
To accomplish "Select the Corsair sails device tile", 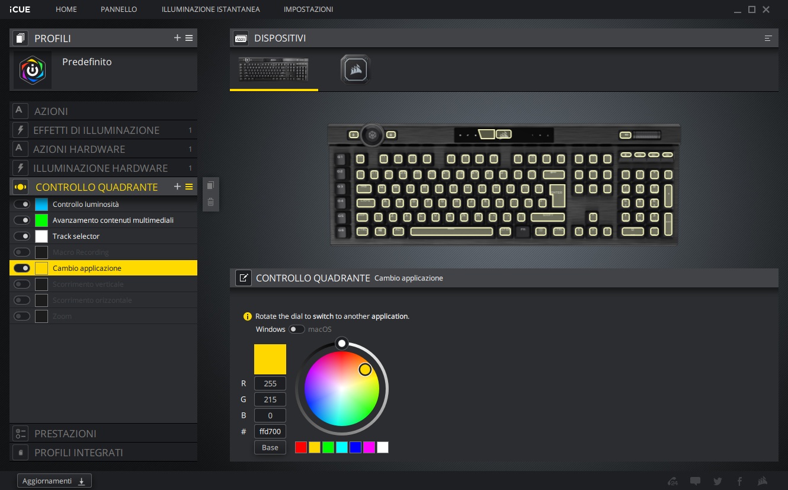I will pyautogui.click(x=355, y=69).
